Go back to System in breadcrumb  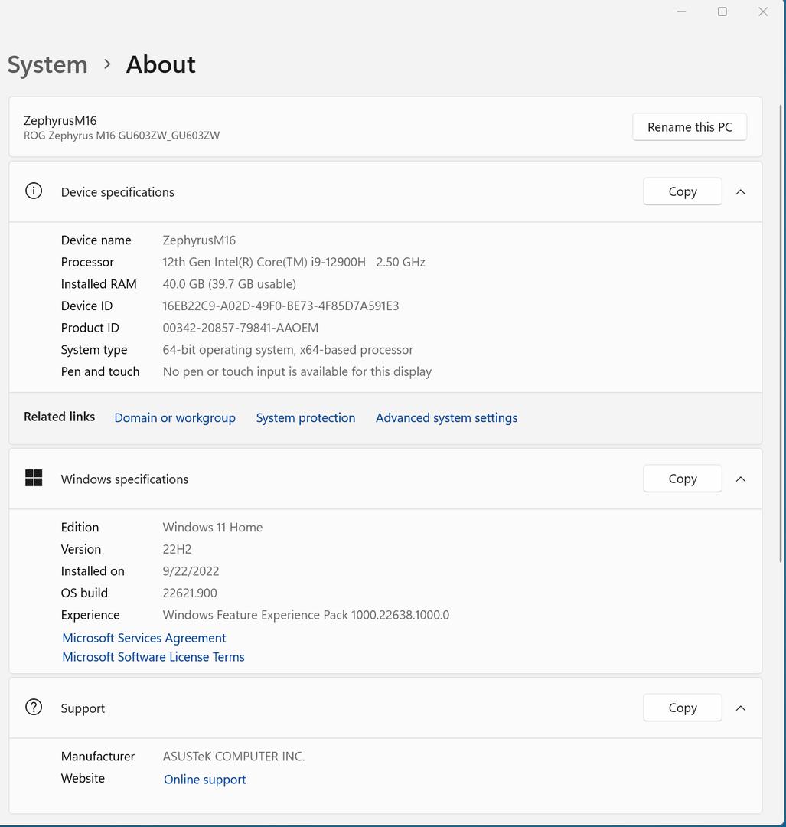click(47, 65)
